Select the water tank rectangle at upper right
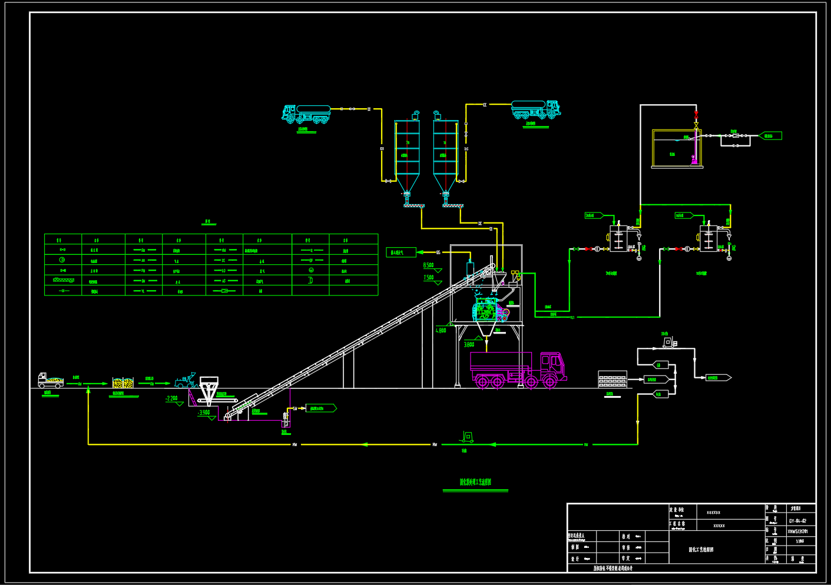Viewport: 831px width, 585px height. (677, 149)
